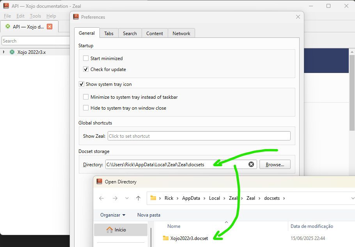Toggle Start minimized checkbox
355x247 pixels.
coord(86,58)
